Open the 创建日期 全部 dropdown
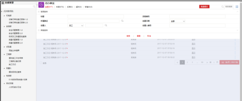 (x=177, y=21)
